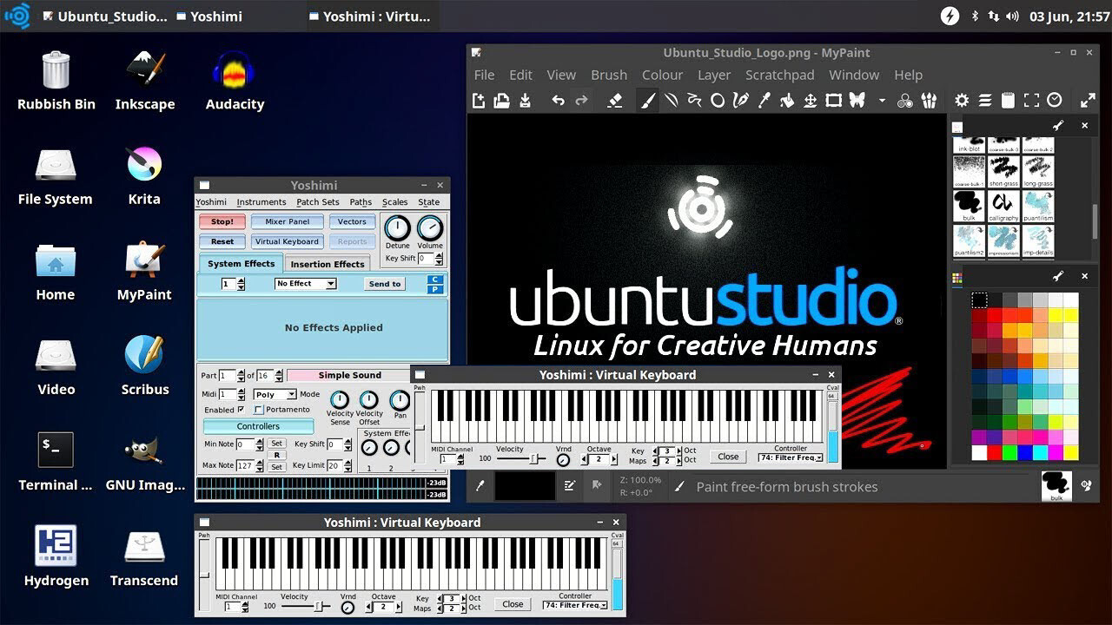Open the Ubuntu Studio menu icon in top panel
Image resolution: width=1112 pixels, height=625 pixels.
(17, 16)
